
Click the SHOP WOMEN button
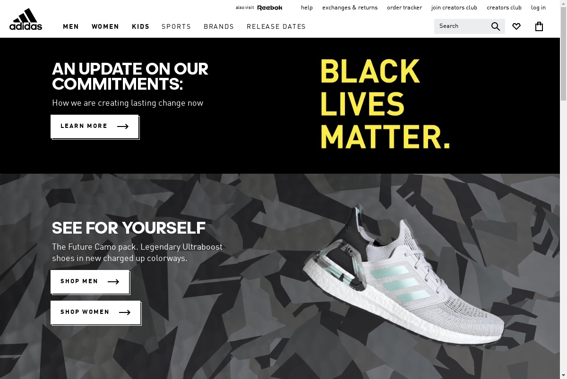[95, 312]
